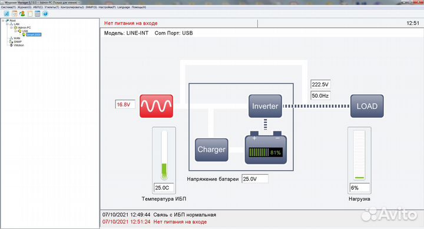
Task: Select the Smart 2000 tree item
Action: point(34,35)
